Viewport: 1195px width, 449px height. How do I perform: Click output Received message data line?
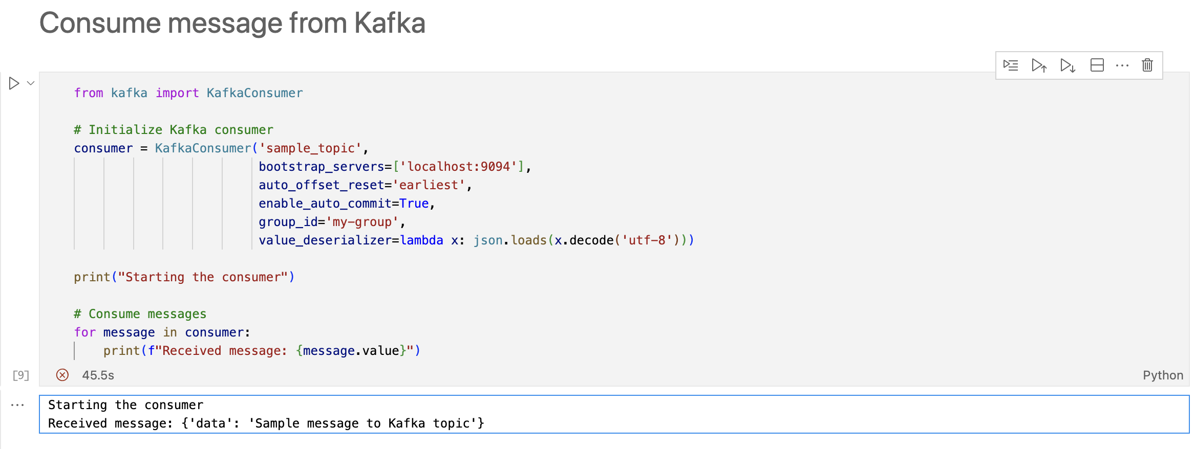point(266,423)
